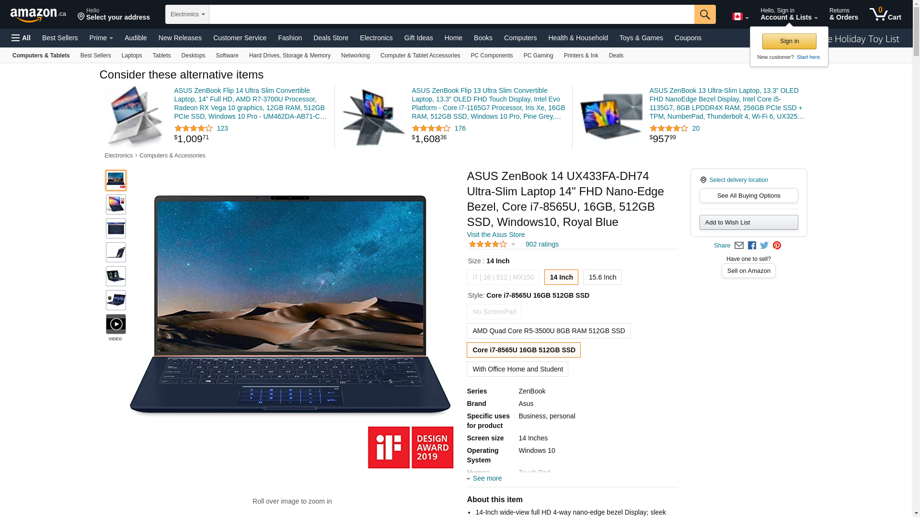Select With Office Home and Student style
The height and width of the screenshot is (517, 920).
(x=517, y=369)
